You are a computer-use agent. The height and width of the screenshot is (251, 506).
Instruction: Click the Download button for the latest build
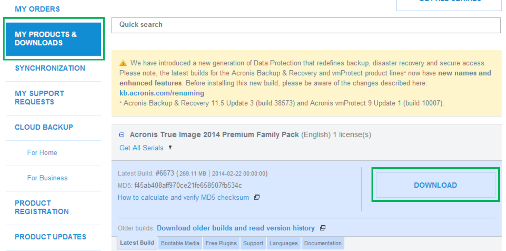(435, 185)
